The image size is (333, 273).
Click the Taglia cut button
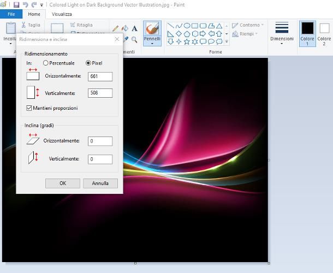coord(31,25)
